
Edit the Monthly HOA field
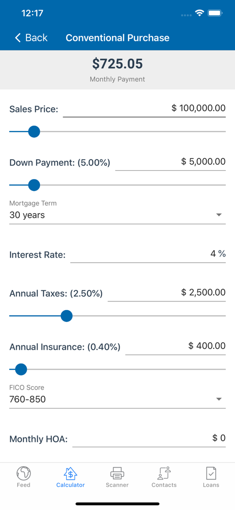point(149,439)
